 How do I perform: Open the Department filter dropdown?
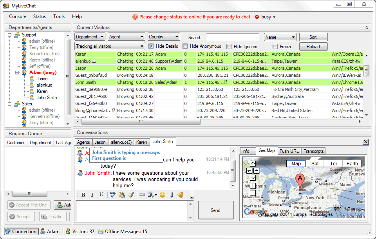90,37
